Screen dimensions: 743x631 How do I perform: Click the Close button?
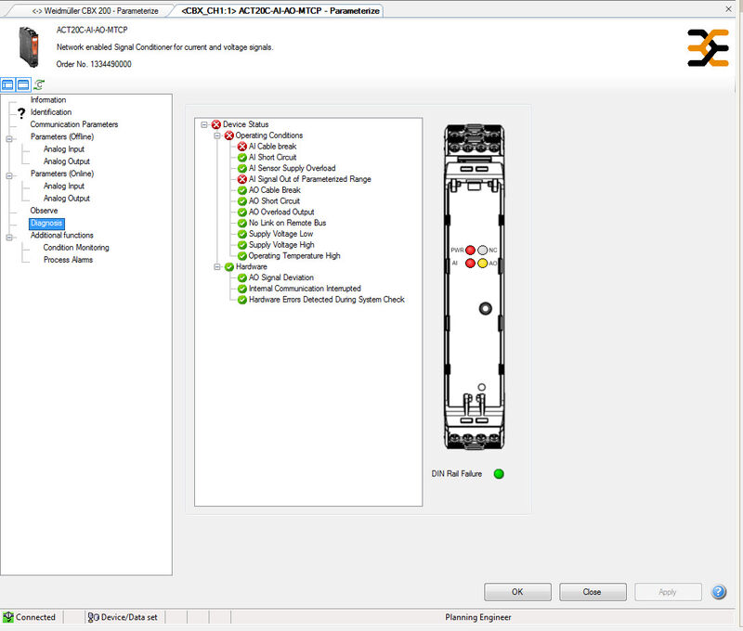(593, 592)
